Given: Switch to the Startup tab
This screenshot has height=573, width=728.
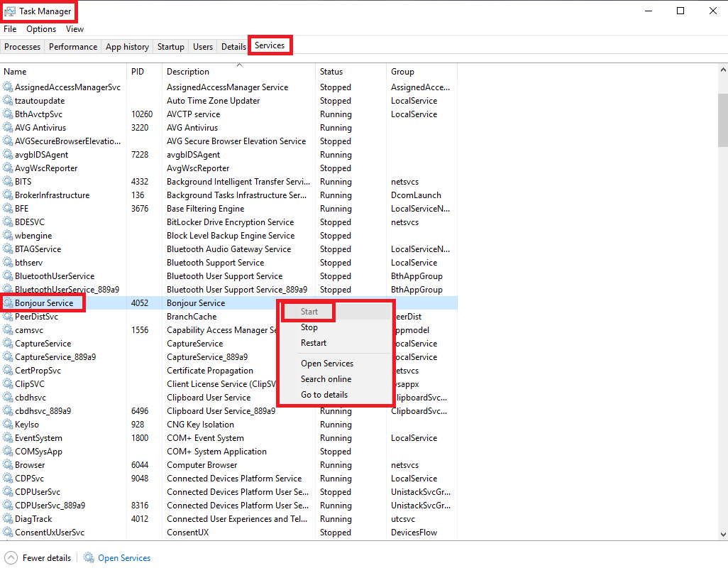Looking at the screenshot, I should (171, 46).
